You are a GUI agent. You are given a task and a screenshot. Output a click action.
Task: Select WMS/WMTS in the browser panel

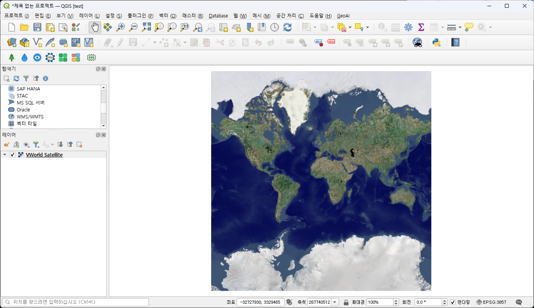[x=30, y=117]
